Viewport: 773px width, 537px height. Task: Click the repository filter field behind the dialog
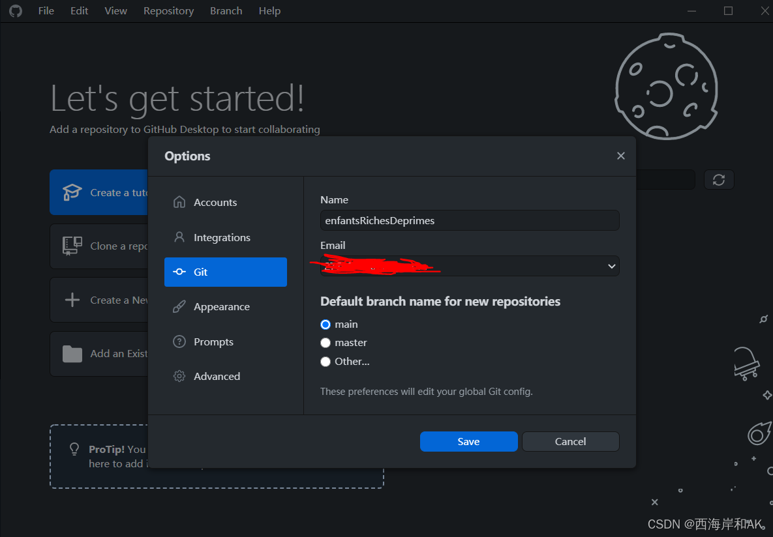pyautogui.click(x=665, y=180)
